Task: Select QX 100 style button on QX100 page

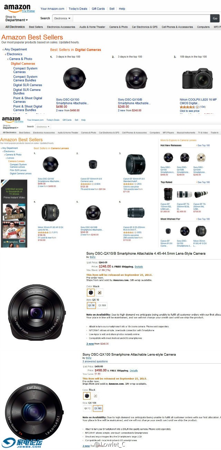Action: [x=98, y=408]
